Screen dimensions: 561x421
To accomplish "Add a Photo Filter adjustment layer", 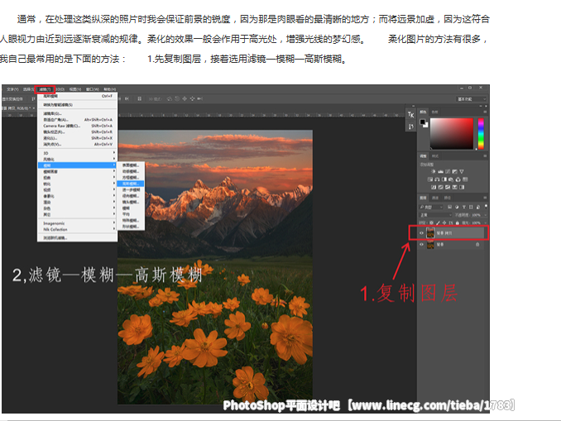I will click(451, 179).
